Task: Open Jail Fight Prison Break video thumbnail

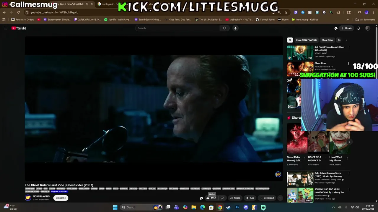Action: click(x=300, y=53)
